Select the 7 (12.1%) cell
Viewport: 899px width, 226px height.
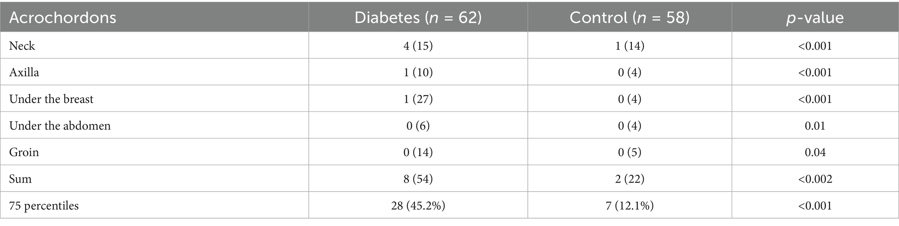629,206
